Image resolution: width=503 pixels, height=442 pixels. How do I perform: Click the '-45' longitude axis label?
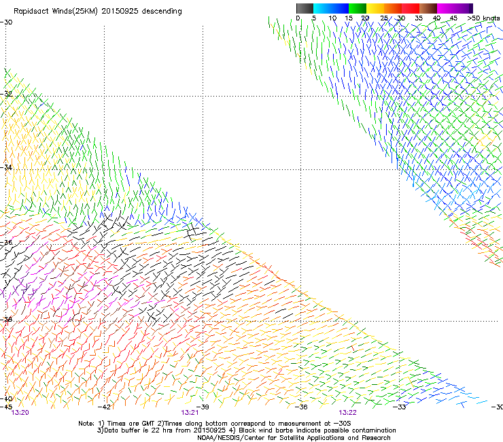coord(6,407)
